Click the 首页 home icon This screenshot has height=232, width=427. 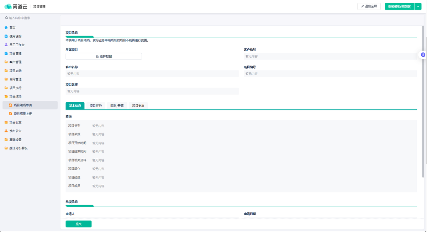click(6, 27)
